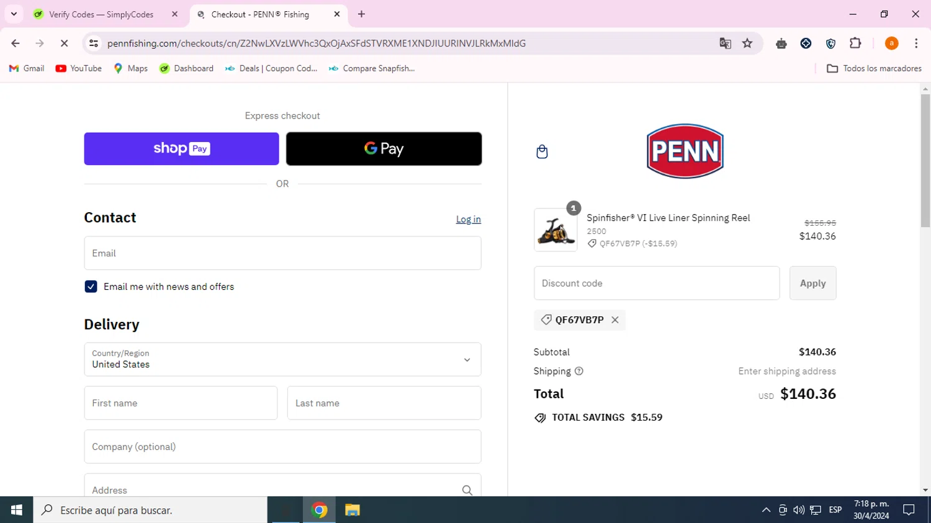Go back to previous page
Viewport: 931px width, 523px height.
pos(16,43)
